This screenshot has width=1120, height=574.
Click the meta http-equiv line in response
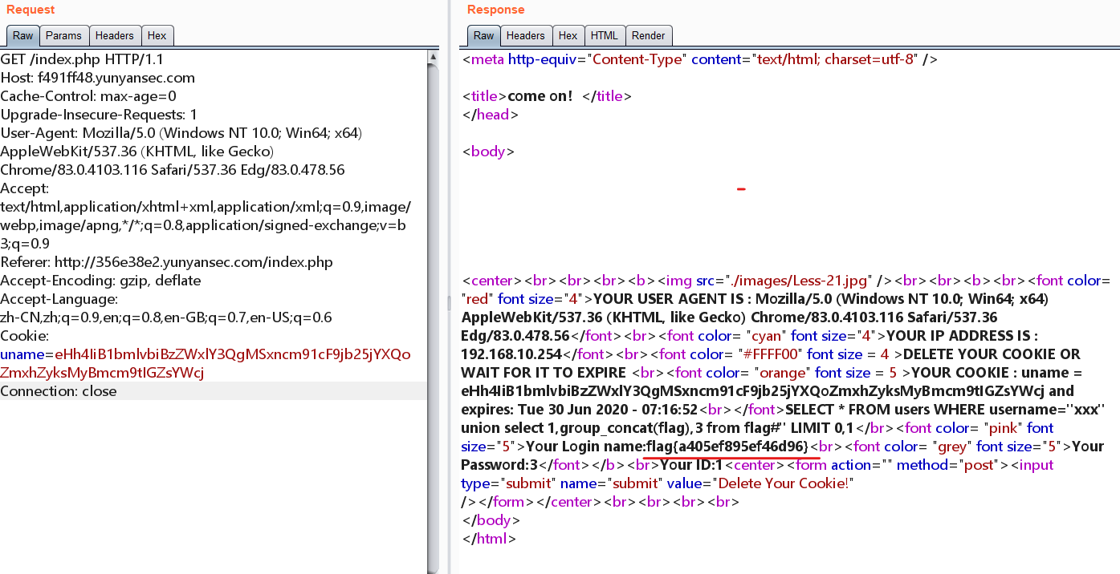699,59
